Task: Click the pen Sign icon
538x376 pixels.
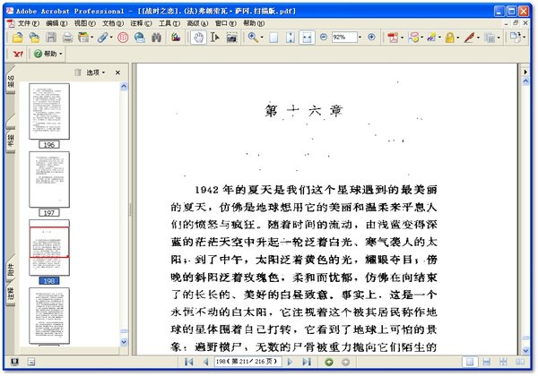Action: click(469, 38)
